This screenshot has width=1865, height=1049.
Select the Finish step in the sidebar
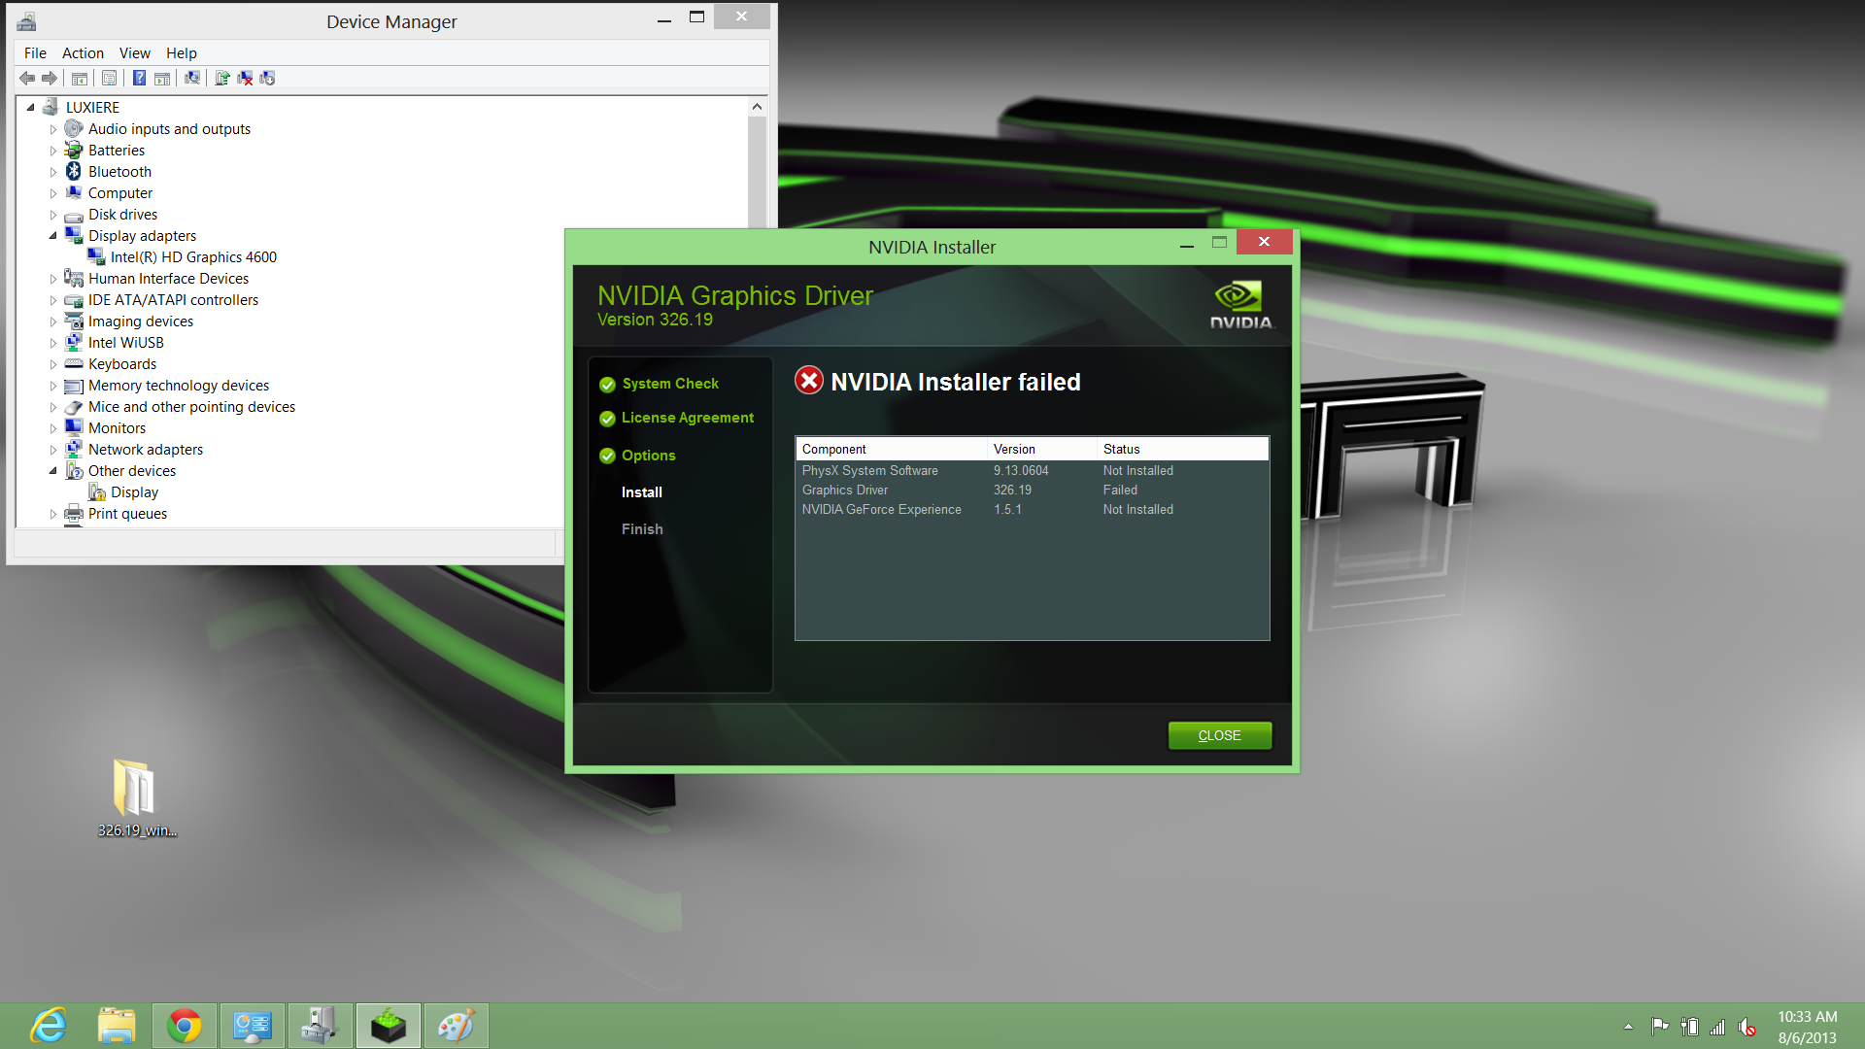point(642,529)
